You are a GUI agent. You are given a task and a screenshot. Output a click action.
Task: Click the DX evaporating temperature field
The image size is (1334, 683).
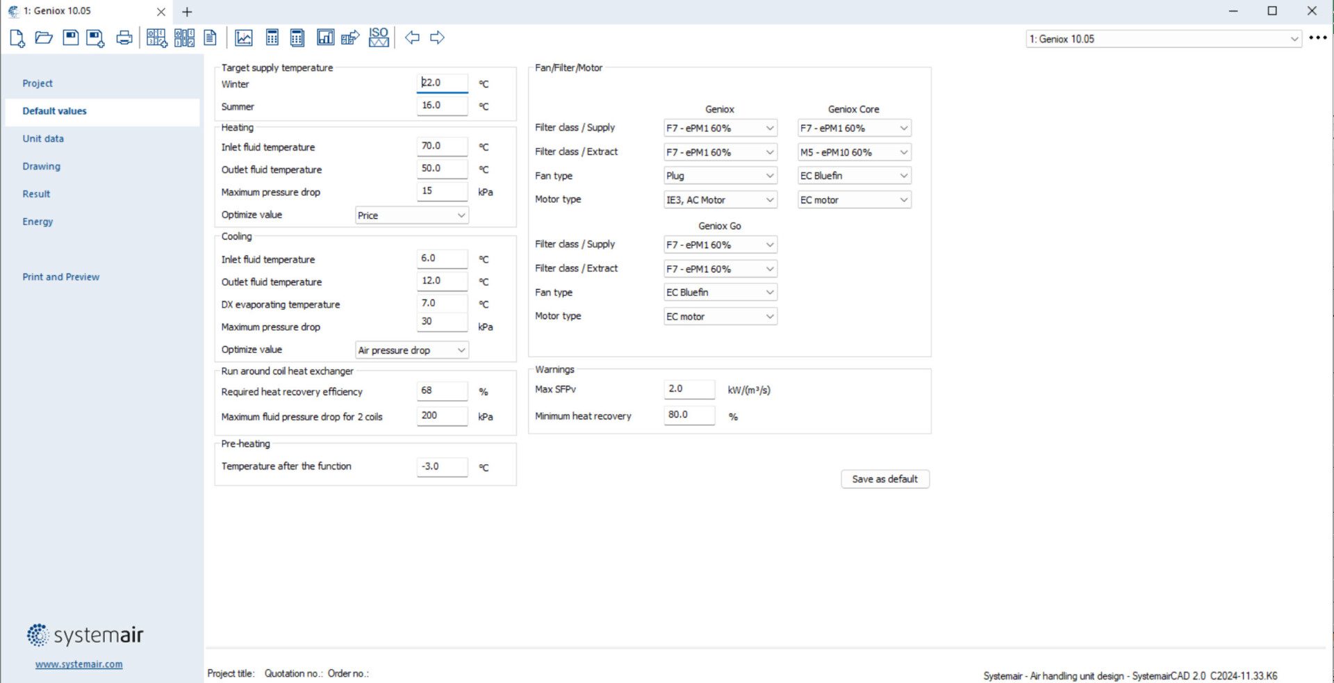click(442, 304)
